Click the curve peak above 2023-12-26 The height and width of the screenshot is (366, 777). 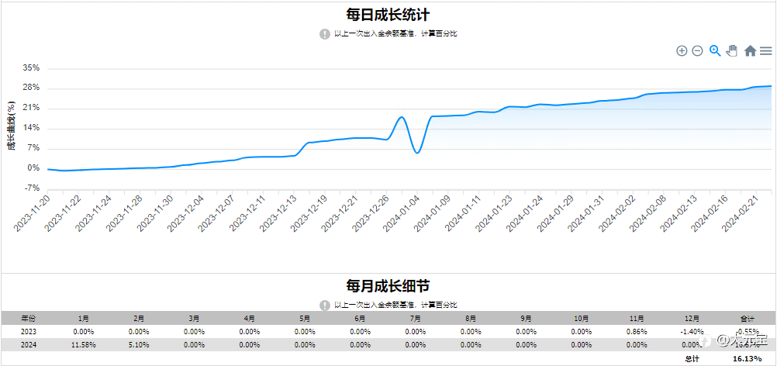pyautogui.click(x=402, y=117)
